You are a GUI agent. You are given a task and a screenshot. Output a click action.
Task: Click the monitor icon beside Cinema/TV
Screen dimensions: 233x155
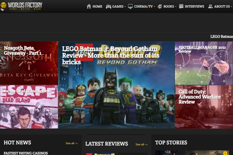[x=130, y=6]
